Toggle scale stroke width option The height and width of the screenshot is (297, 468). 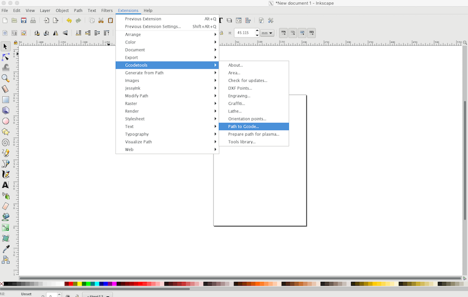coord(283,33)
